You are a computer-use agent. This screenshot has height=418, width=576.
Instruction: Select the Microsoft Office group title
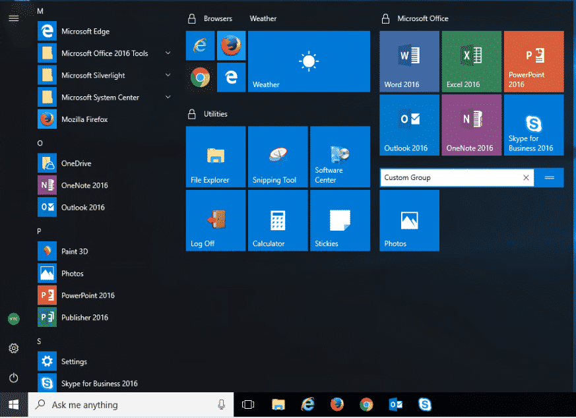(423, 18)
